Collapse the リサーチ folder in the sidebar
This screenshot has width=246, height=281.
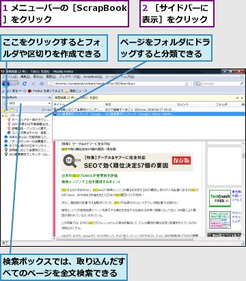coord(3,116)
